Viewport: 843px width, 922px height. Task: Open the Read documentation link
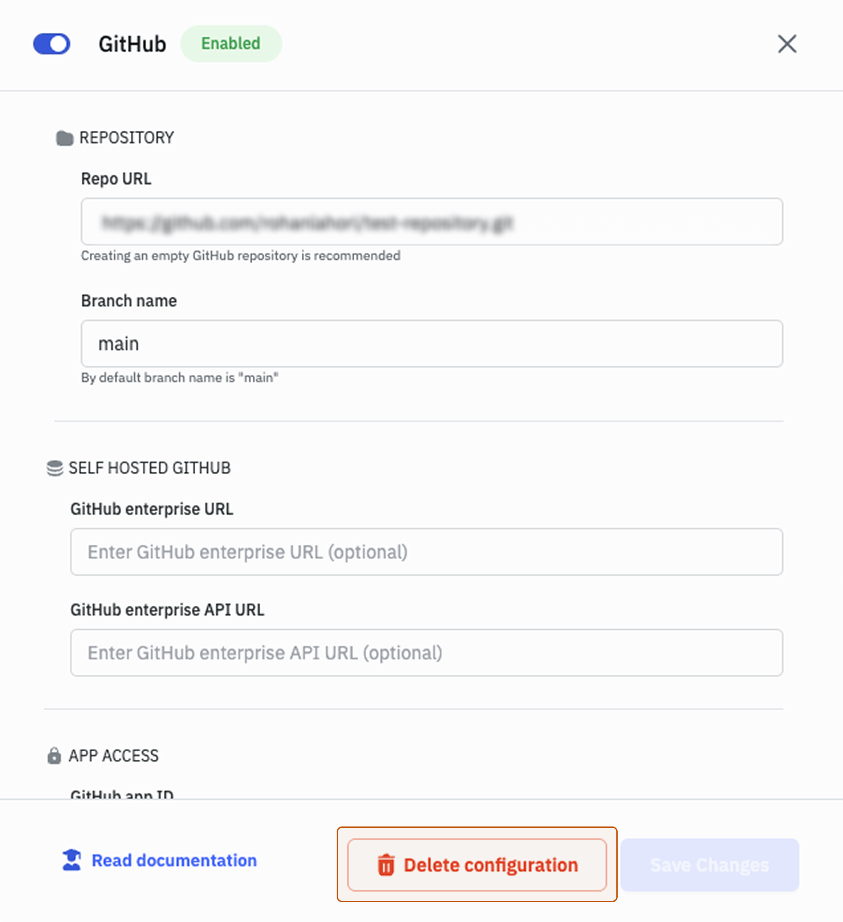[x=174, y=860]
